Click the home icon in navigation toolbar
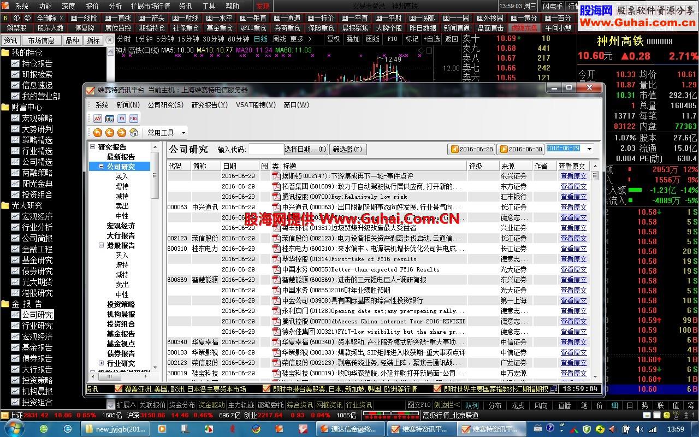Image resolution: width=699 pixels, height=437 pixels. 134,133
